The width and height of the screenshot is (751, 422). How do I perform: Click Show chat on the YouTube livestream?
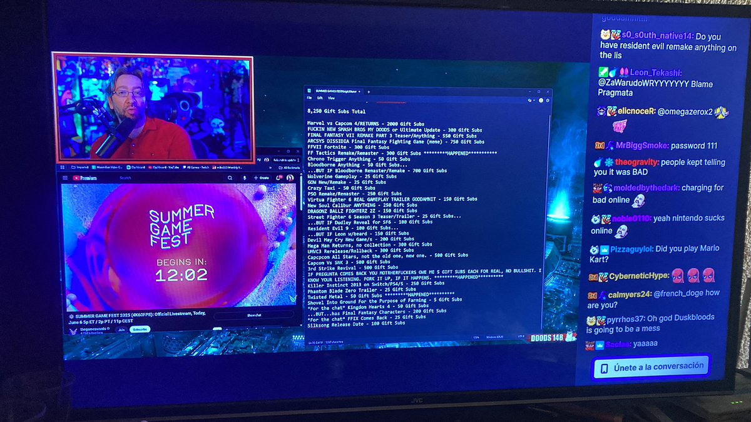click(x=253, y=315)
